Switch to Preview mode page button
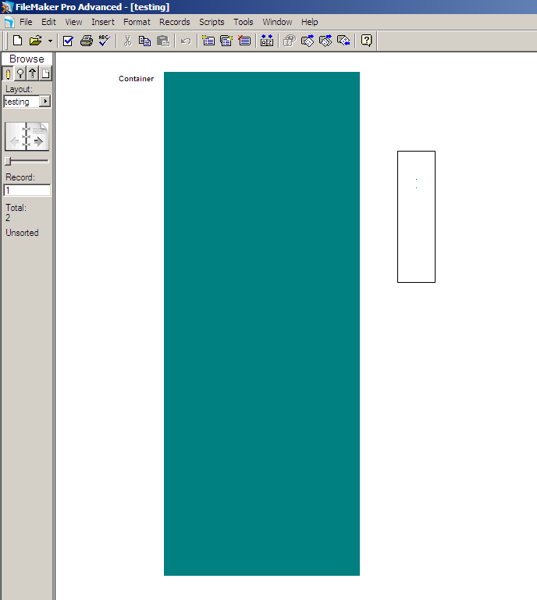Image resolution: width=537 pixels, height=600 pixels. [46, 73]
